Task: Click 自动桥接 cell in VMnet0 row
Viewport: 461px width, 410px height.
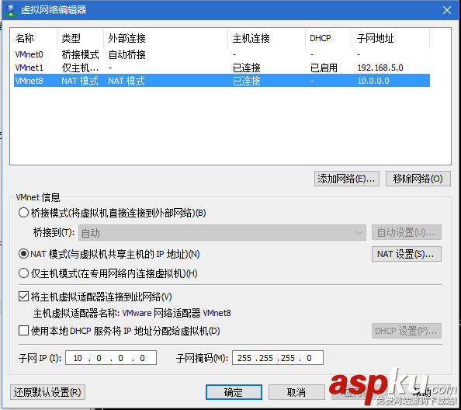Action: point(127,54)
